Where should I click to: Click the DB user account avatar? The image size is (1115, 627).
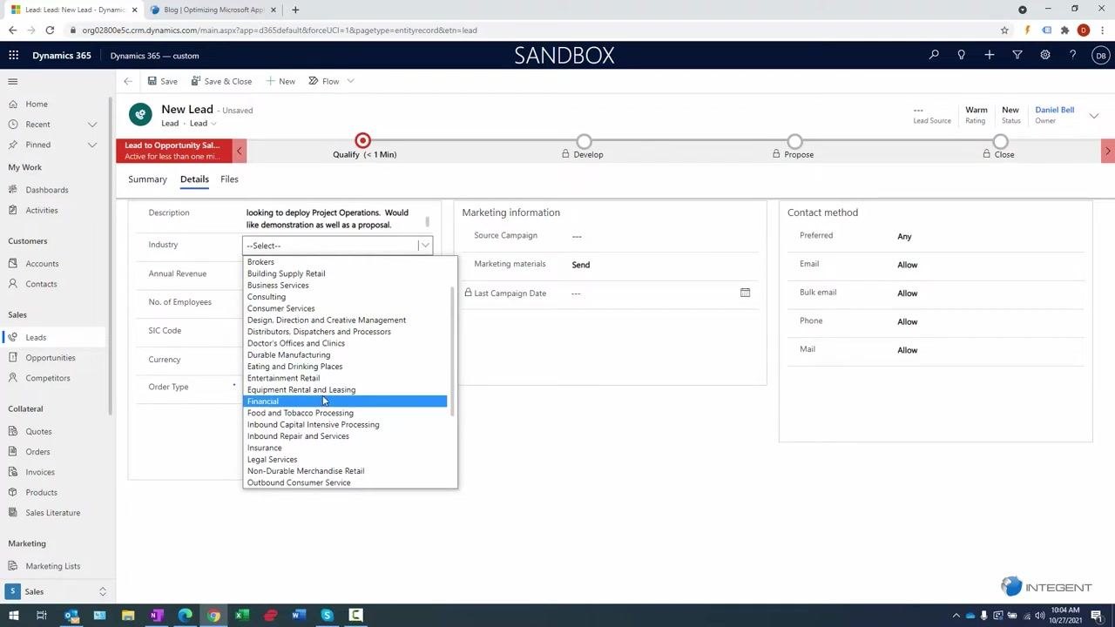1100,55
